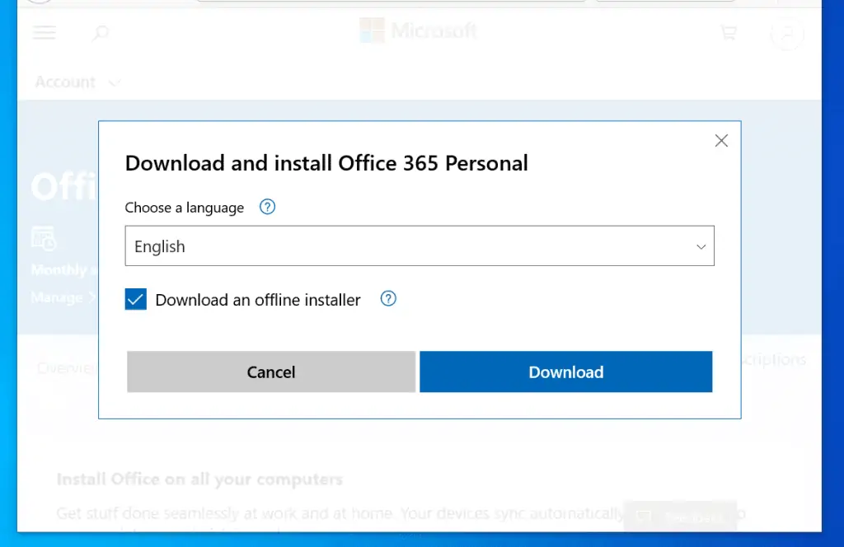Viewport: 844px width, 547px height.
Task: Cancel the Office 365 download dialog
Action: tap(270, 372)
